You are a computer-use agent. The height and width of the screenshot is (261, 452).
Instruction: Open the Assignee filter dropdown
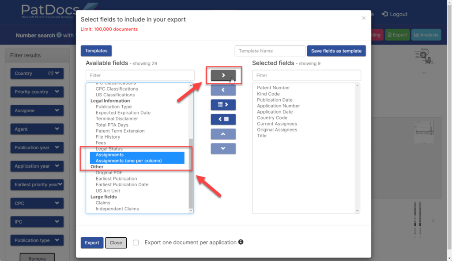click(37, 110)
